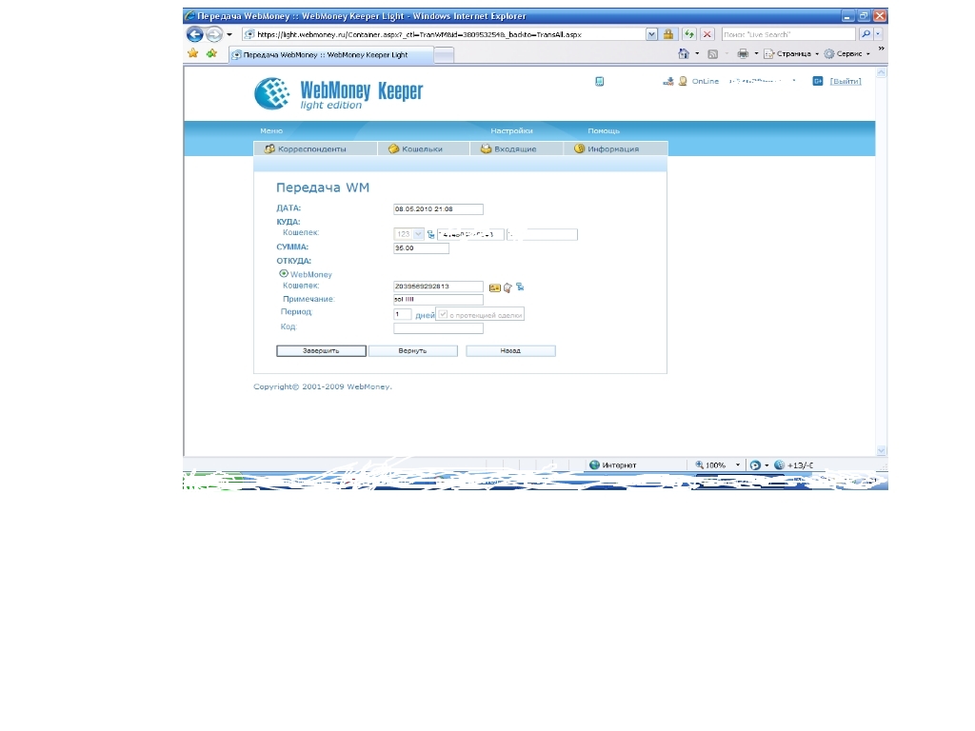This screenshot has height=731, width=975.
Task: Click the magnifier search button
Action: pos(866,34)
